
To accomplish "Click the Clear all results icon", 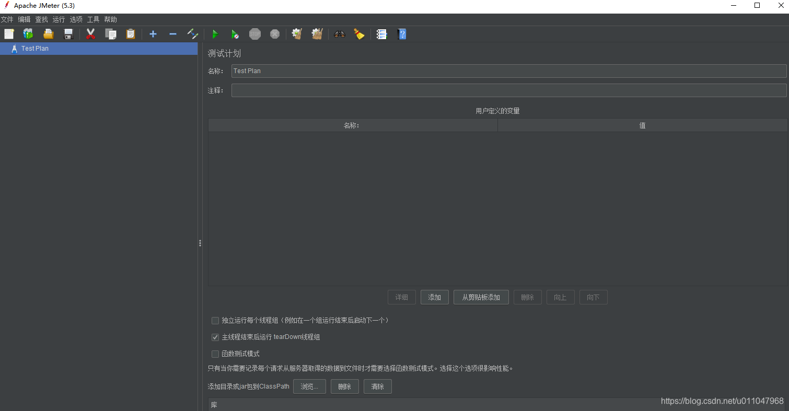I will tap(317, 34).
